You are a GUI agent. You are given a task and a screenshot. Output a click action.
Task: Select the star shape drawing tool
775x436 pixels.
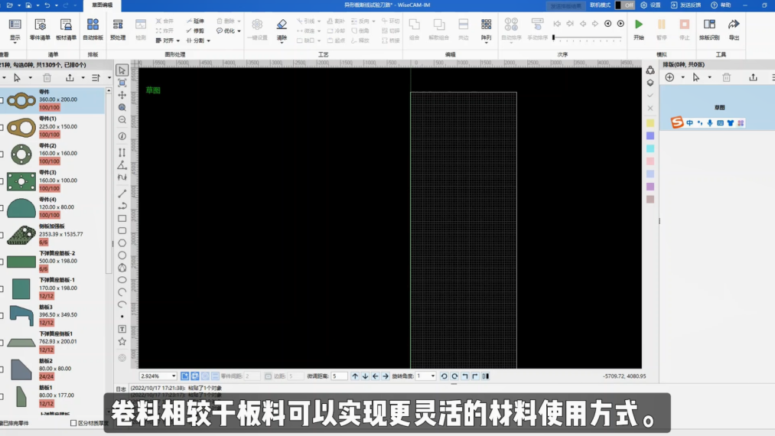(x=122, y=341)
